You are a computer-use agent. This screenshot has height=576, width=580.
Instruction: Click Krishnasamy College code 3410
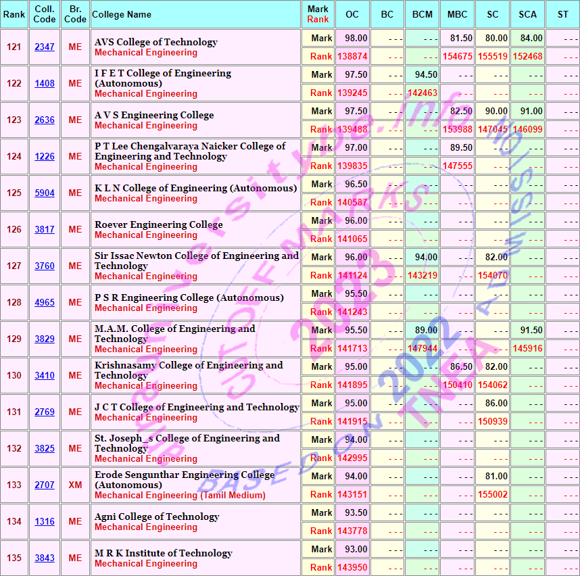45,376
